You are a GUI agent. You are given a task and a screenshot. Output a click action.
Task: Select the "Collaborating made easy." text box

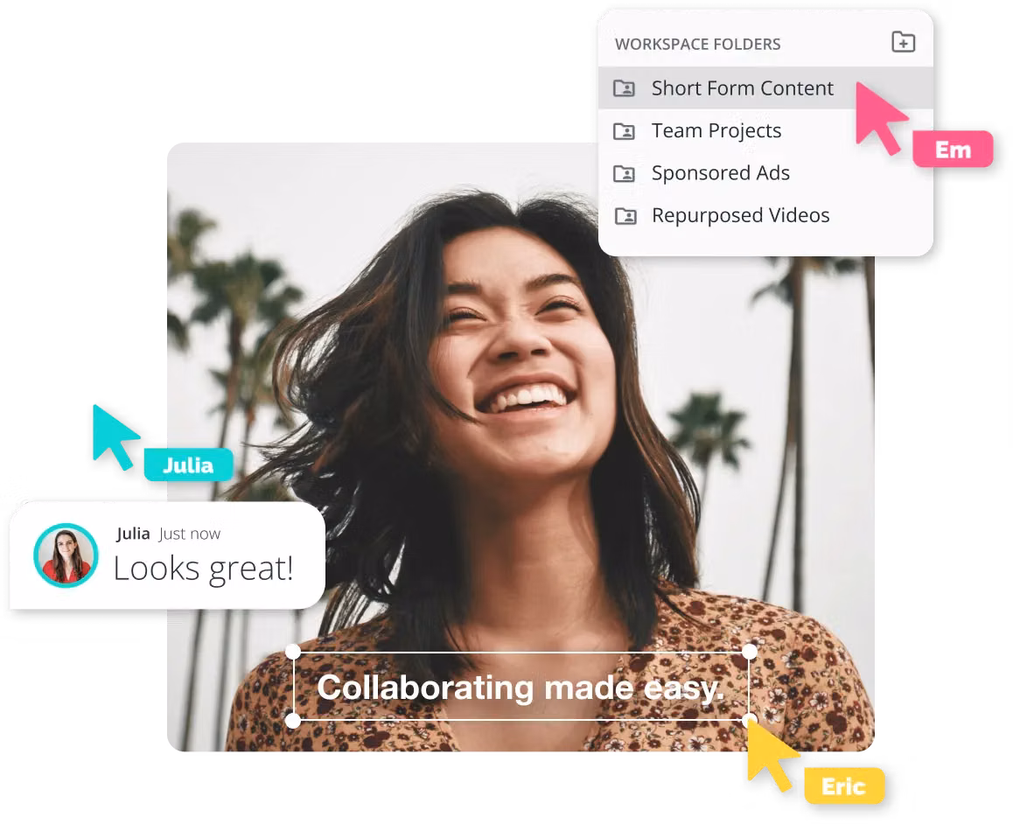tap(520, 688)
